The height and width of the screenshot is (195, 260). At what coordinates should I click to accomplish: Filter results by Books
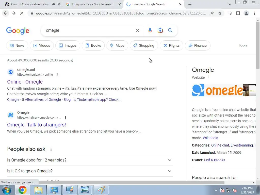[x=93, y=45]
